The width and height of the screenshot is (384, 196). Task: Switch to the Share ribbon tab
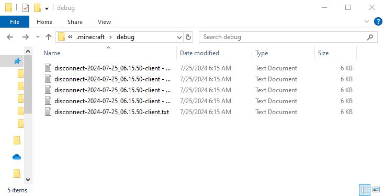tap(75, 22)
